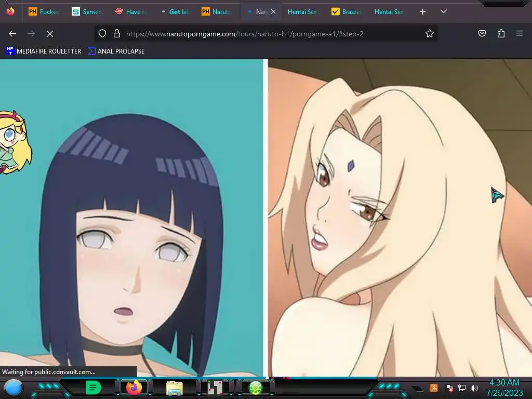Open the clock showing 4:30 AM

[x=504, y=388]
